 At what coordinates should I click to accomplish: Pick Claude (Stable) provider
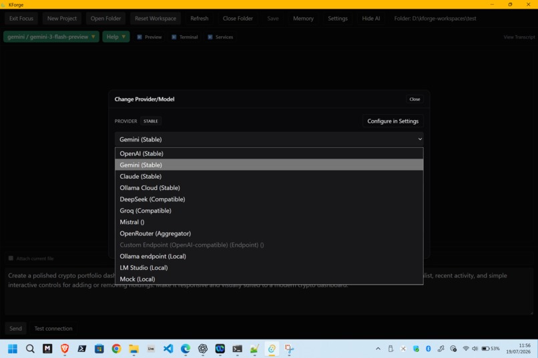click(x=269, y=177)
